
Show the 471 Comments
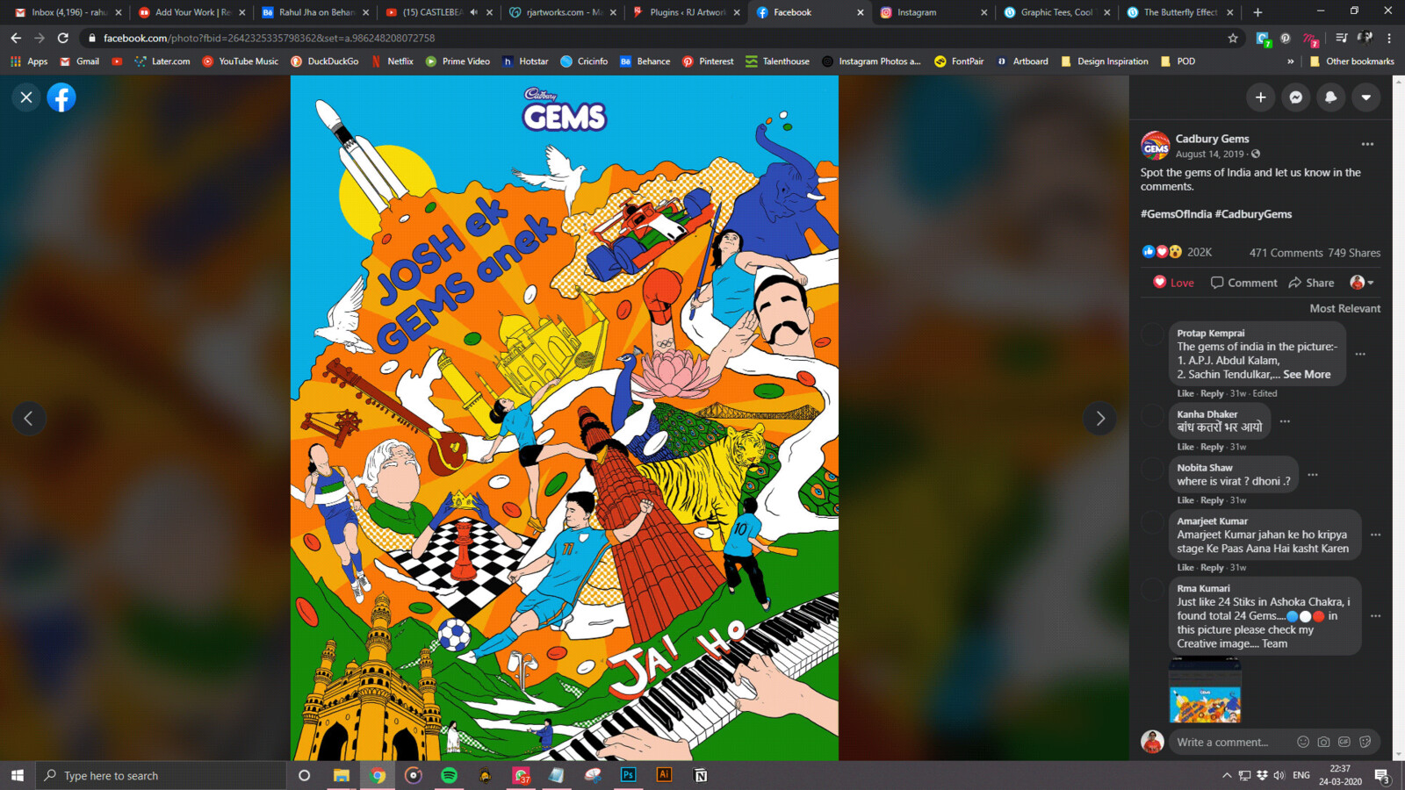coord(1286,253)
